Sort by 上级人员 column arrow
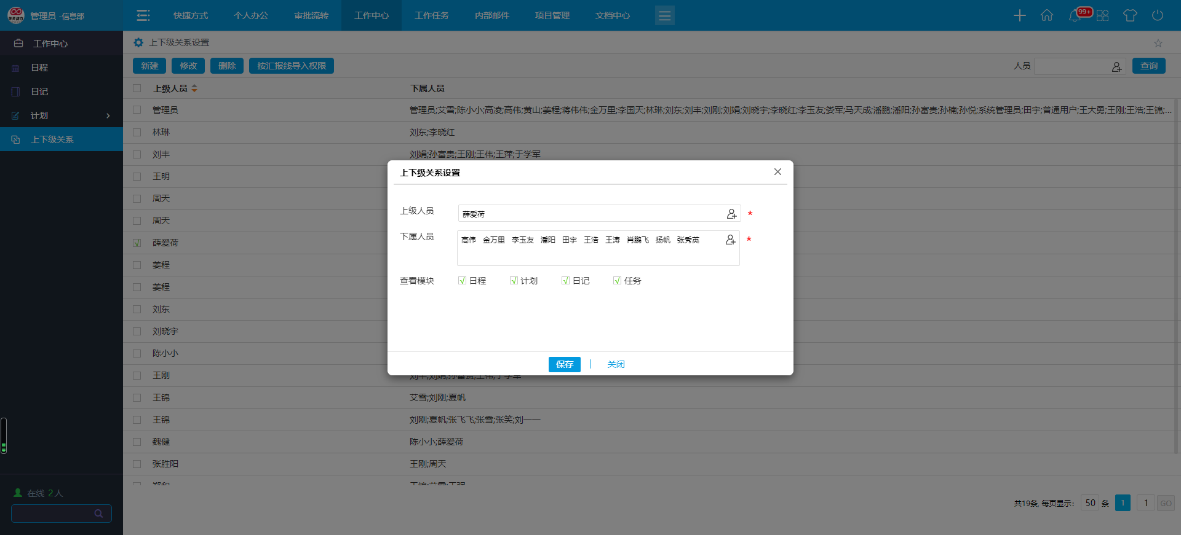This screenshot has width=1181, height=535. pyautogui.click(x=194, y=88)
